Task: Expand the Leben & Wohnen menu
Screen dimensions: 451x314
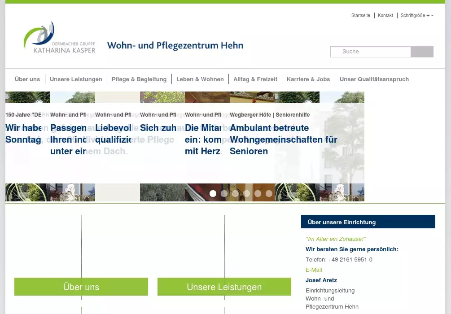Action: coord(200,79)
